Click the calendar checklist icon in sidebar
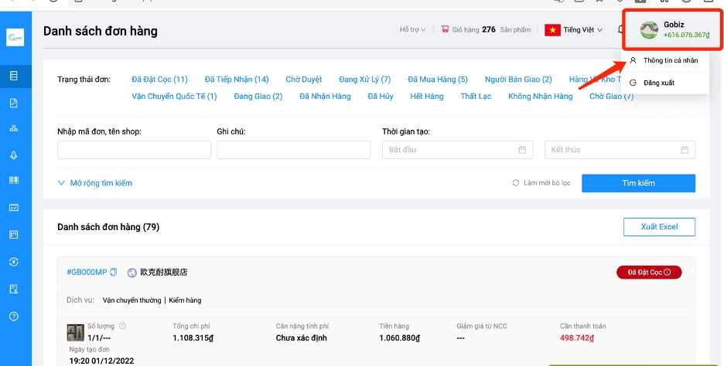724x366 pixels. [13, 208]
